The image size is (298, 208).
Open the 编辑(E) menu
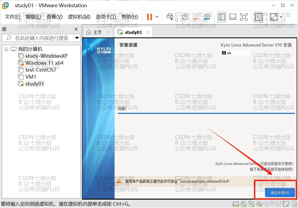(33, 17)
